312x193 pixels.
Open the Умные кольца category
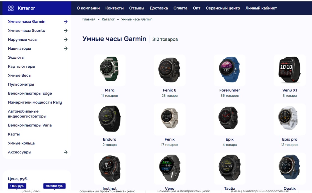pos(21,143)
